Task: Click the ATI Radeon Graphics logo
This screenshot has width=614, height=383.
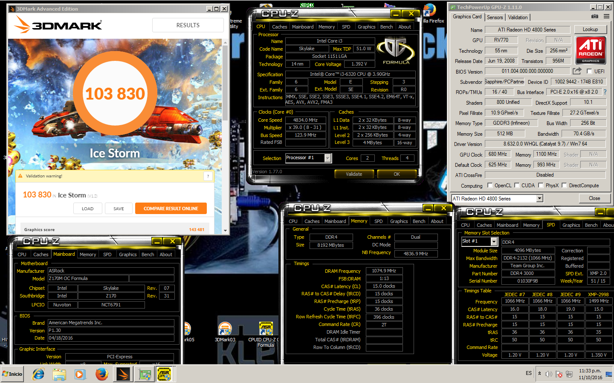Action: click(591, 50)
